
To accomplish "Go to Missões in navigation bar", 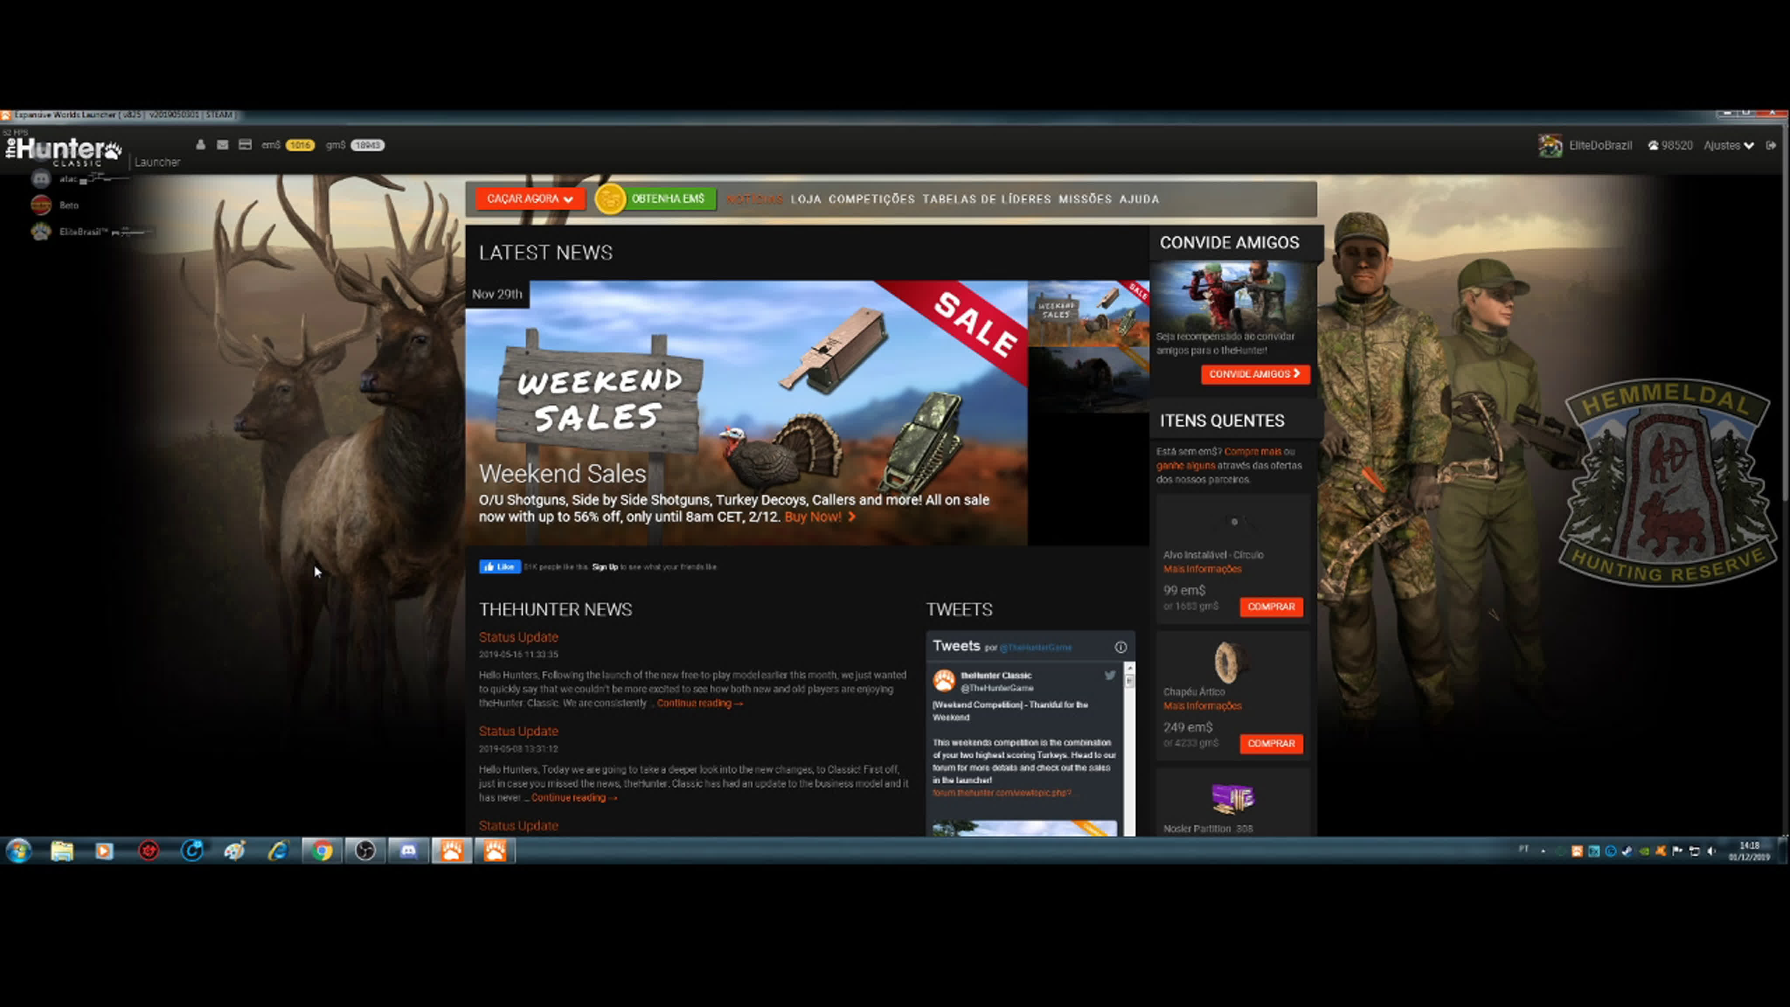I will click(1085, 199).
